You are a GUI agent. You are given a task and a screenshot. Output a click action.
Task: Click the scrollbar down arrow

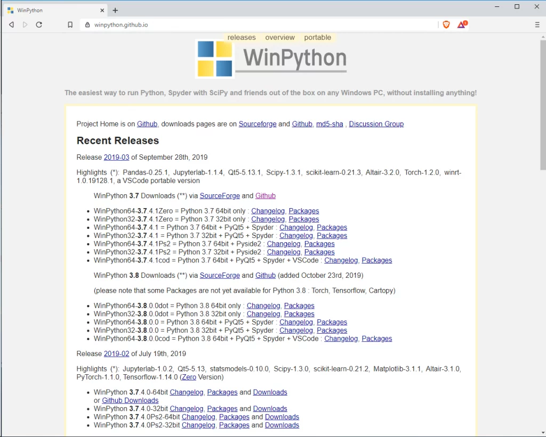tap(542, 433)
